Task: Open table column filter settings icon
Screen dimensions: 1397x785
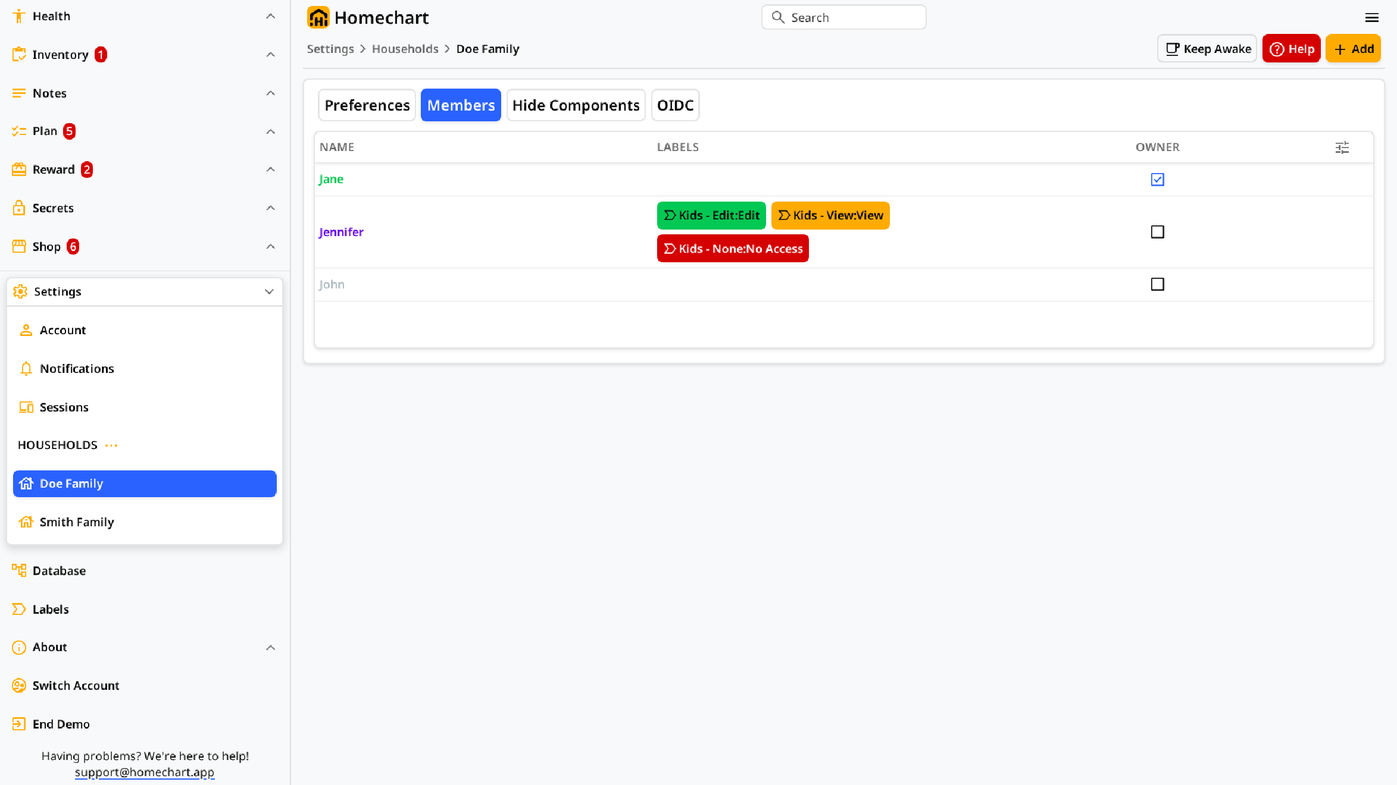Action: (1342, 147)
